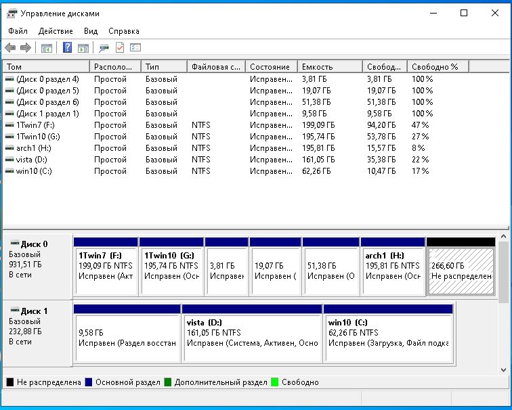Viewport: 512px width, 410px height.
Task: Click the Back arrow in toolbar
Action: tap(10, 47)
